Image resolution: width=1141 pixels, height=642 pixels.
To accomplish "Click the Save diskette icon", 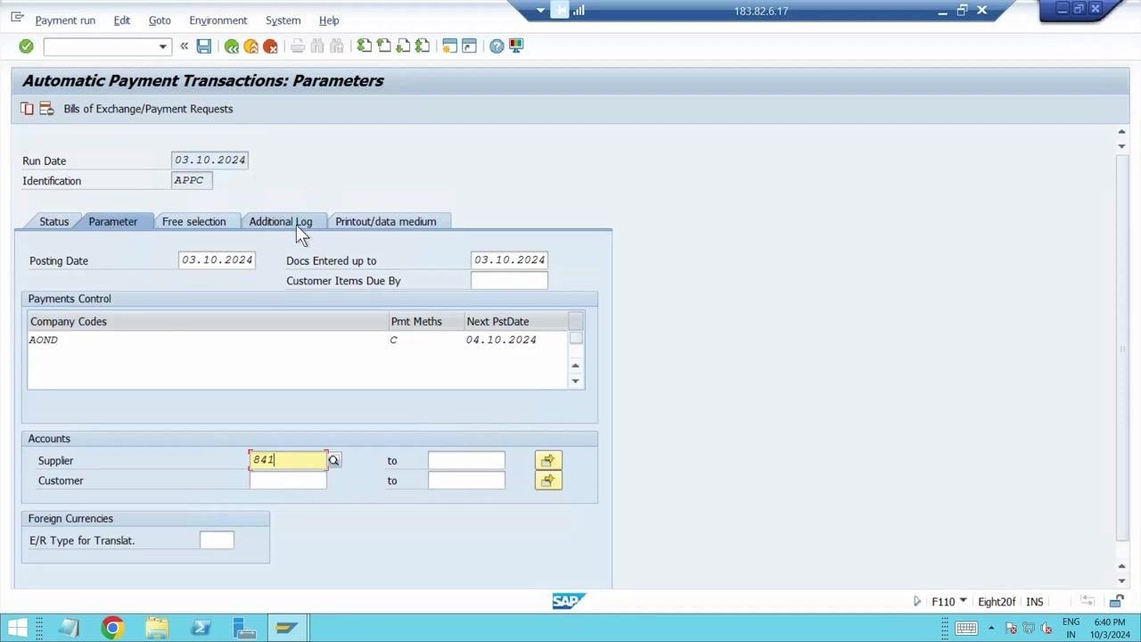I will coord(204,46).
